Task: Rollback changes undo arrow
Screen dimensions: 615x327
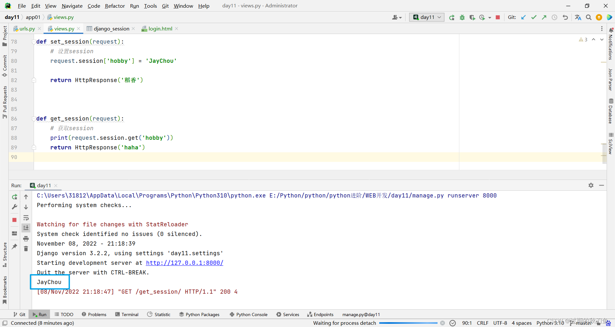Action: (565, 17)
